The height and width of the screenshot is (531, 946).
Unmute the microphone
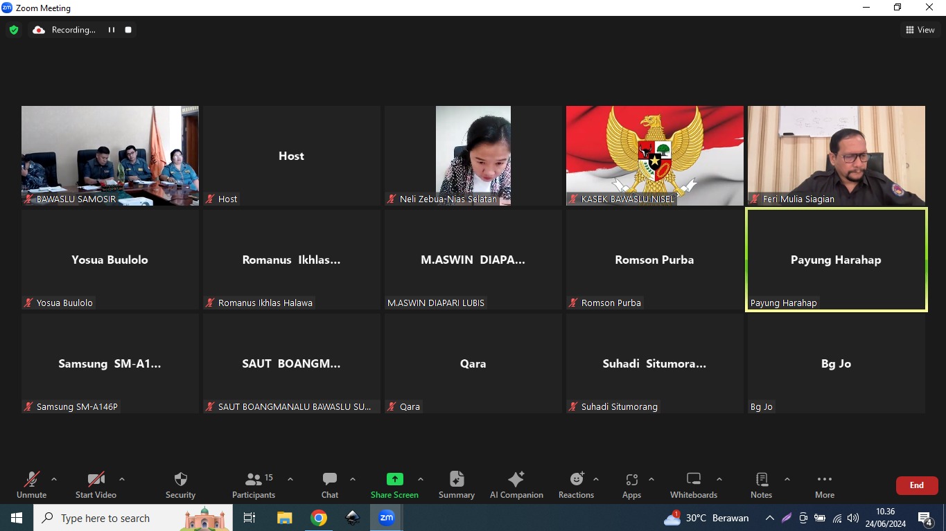click(31, 485)
